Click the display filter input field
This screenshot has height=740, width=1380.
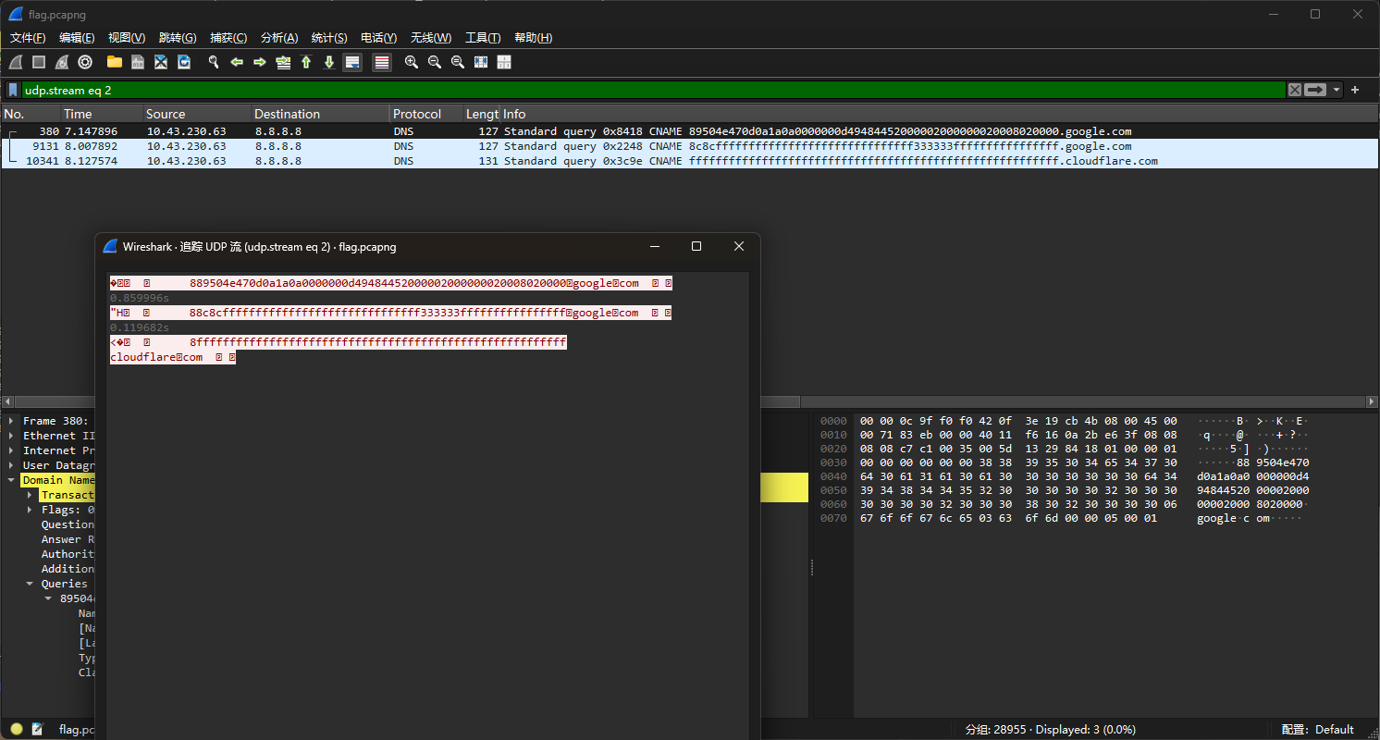pos(653,90)
